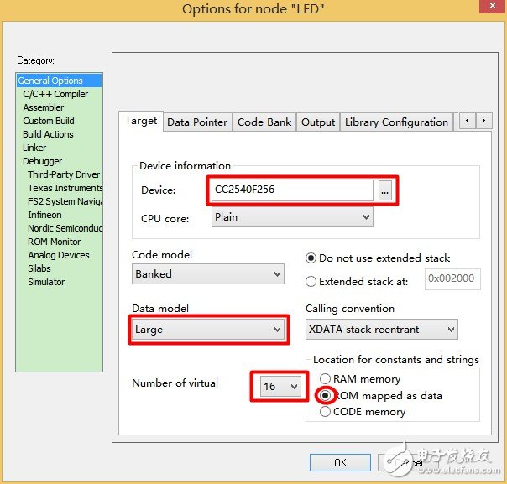
Task: Open the Data model dropdown
Action: tap(208, 330)
